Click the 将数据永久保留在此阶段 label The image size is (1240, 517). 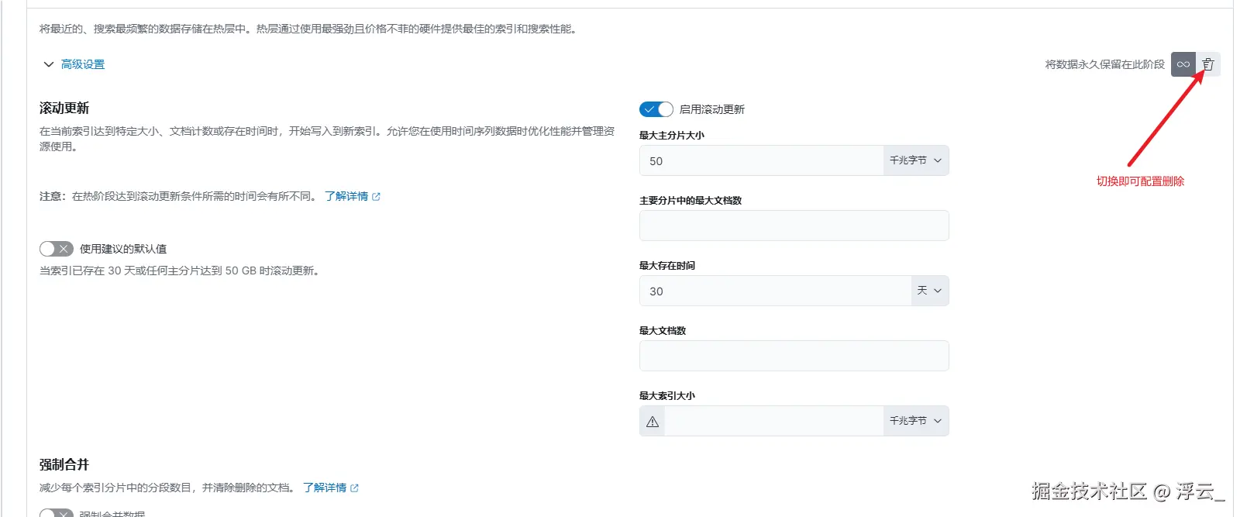pyautogui.click(x=1105, y=64)
